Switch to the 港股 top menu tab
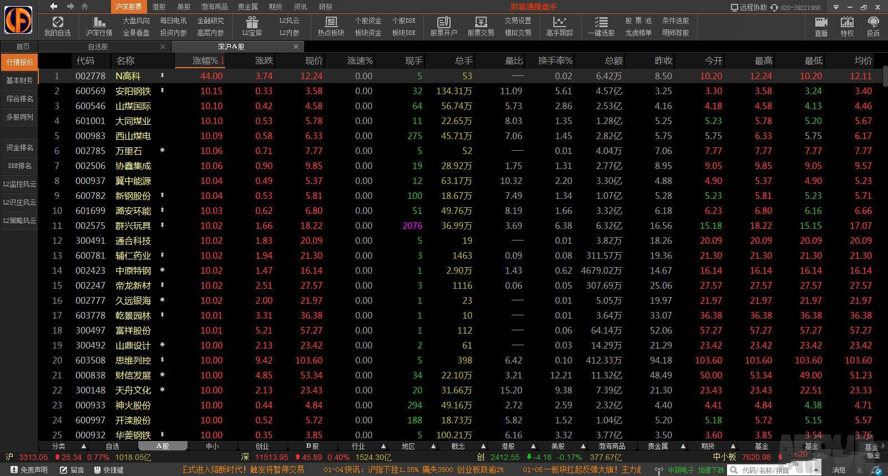 [x=159, y=7]
